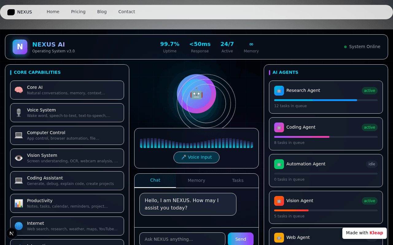Screen dimensions: 393x245
Task: Click the eye icon for Vision System
Action: point(19,158)
